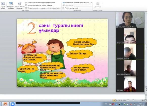Switch to Zoom app in taskbar
Image resolution: width=152 pixels, height=106 pixels.
coord(12,104)
